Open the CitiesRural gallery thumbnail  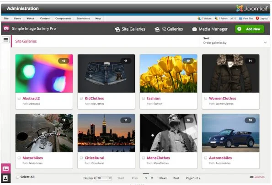tap(107, 133)
